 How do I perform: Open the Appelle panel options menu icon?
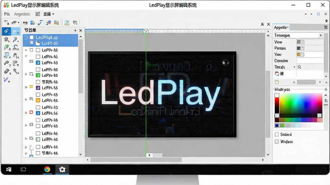pos(325,27)
